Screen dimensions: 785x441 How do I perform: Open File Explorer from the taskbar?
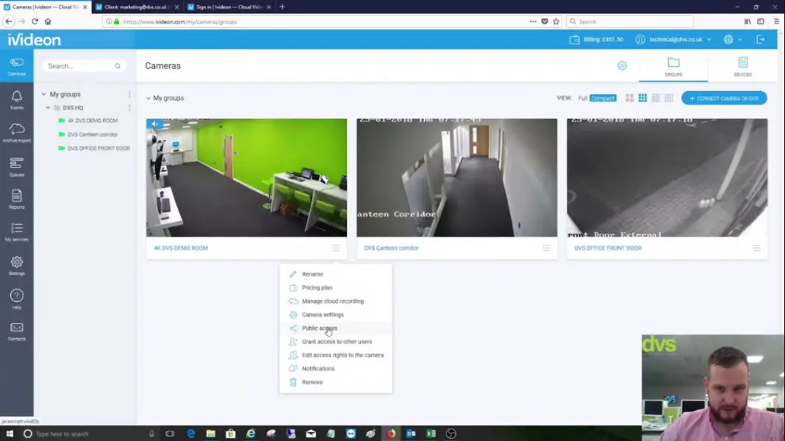(x=211, y=434)
